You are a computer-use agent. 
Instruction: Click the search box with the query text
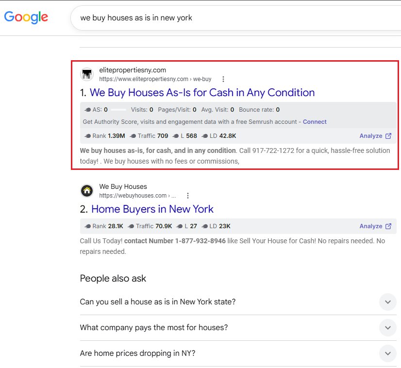[235, 18]
